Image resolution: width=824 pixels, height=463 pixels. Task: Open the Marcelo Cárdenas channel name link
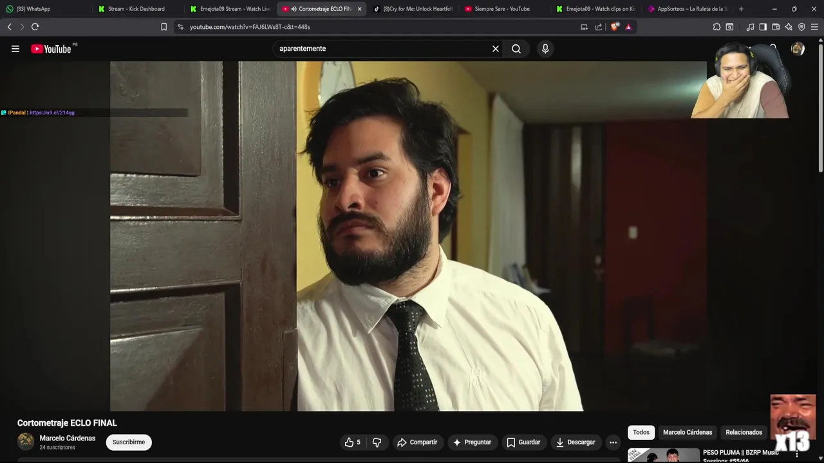[68, 439]
